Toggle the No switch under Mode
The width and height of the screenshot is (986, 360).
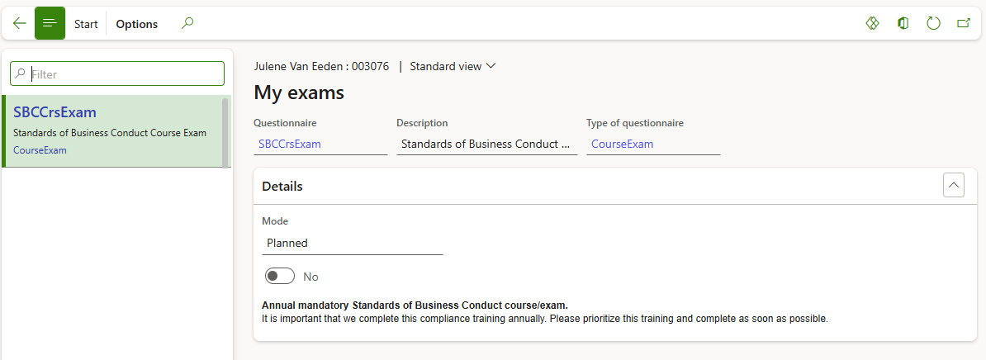pos(280,277)
